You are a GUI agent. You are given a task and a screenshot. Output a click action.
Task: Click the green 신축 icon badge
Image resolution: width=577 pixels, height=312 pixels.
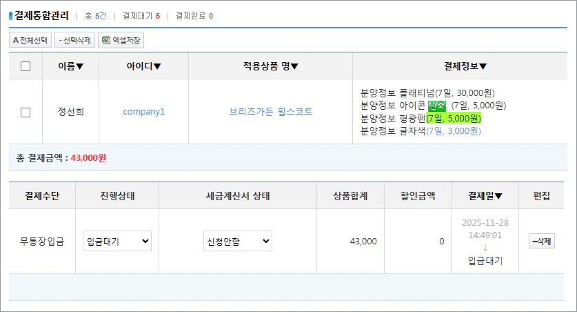437,106
